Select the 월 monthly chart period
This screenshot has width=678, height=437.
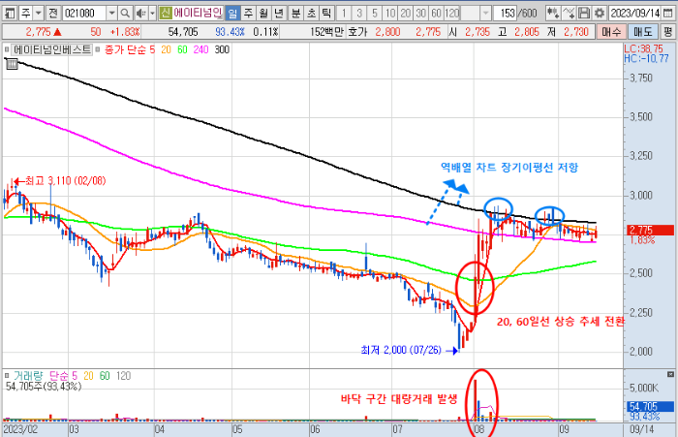263,14
